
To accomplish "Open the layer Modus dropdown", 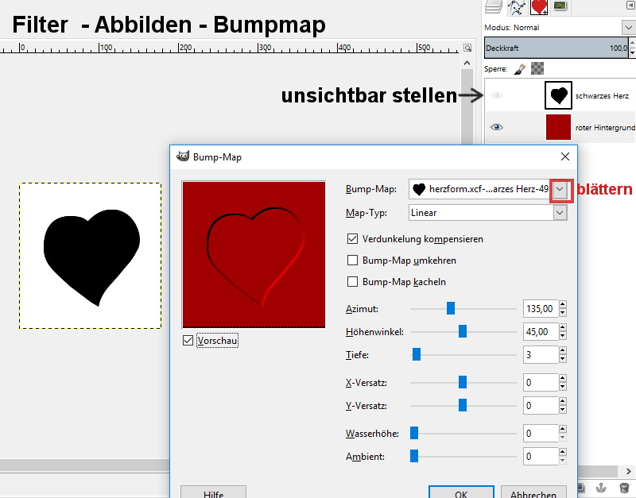I will coord(628,28).
